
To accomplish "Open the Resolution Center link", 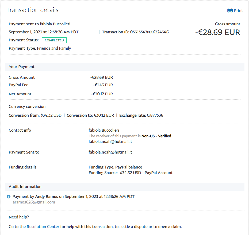I will [x=43, y=227].
